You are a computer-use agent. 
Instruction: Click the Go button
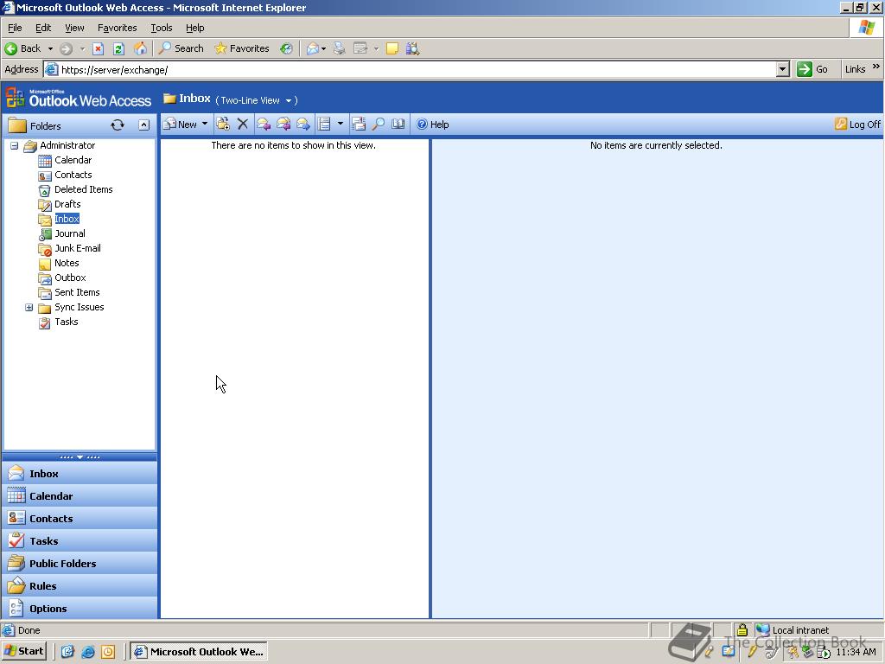pos(812,69)
